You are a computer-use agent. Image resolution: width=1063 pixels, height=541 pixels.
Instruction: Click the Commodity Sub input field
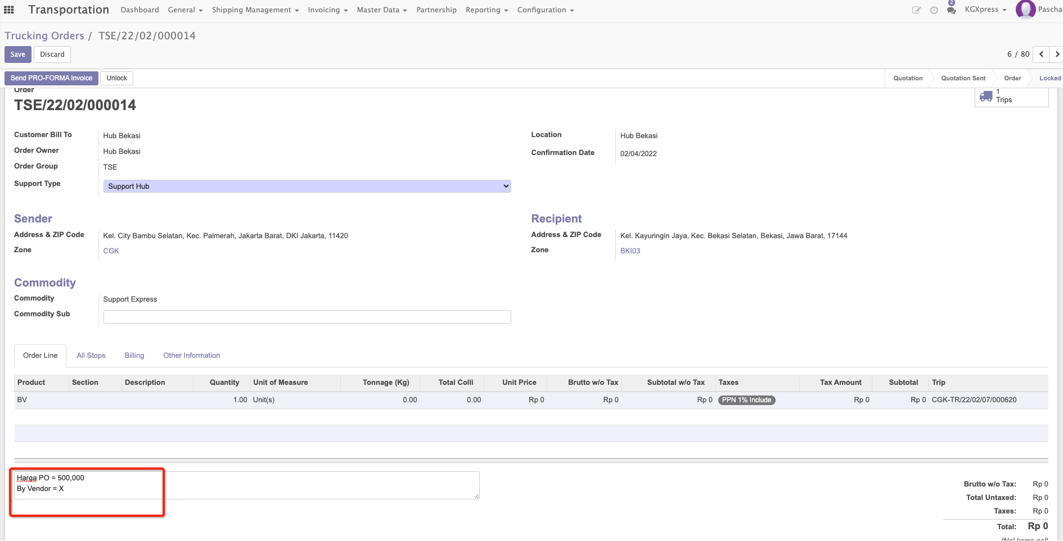click(x=307, y=317)
